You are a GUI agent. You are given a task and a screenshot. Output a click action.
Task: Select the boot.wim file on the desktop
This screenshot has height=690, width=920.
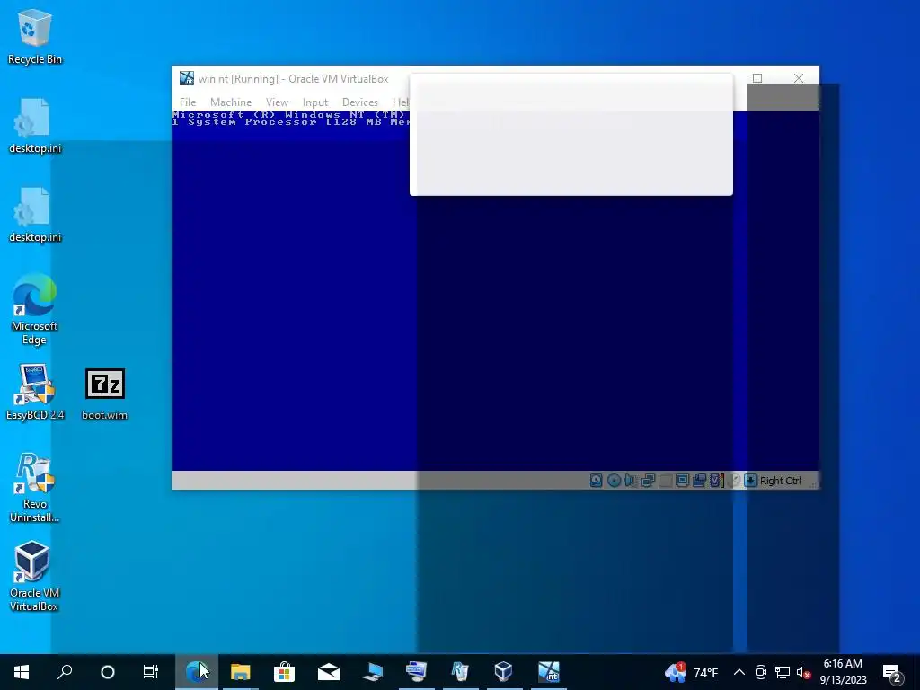[104, 394]
